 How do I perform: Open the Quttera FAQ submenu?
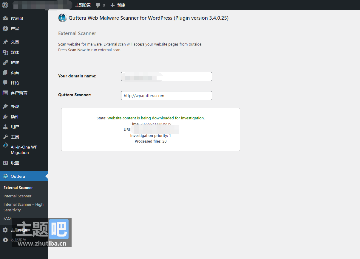point(7,219)
